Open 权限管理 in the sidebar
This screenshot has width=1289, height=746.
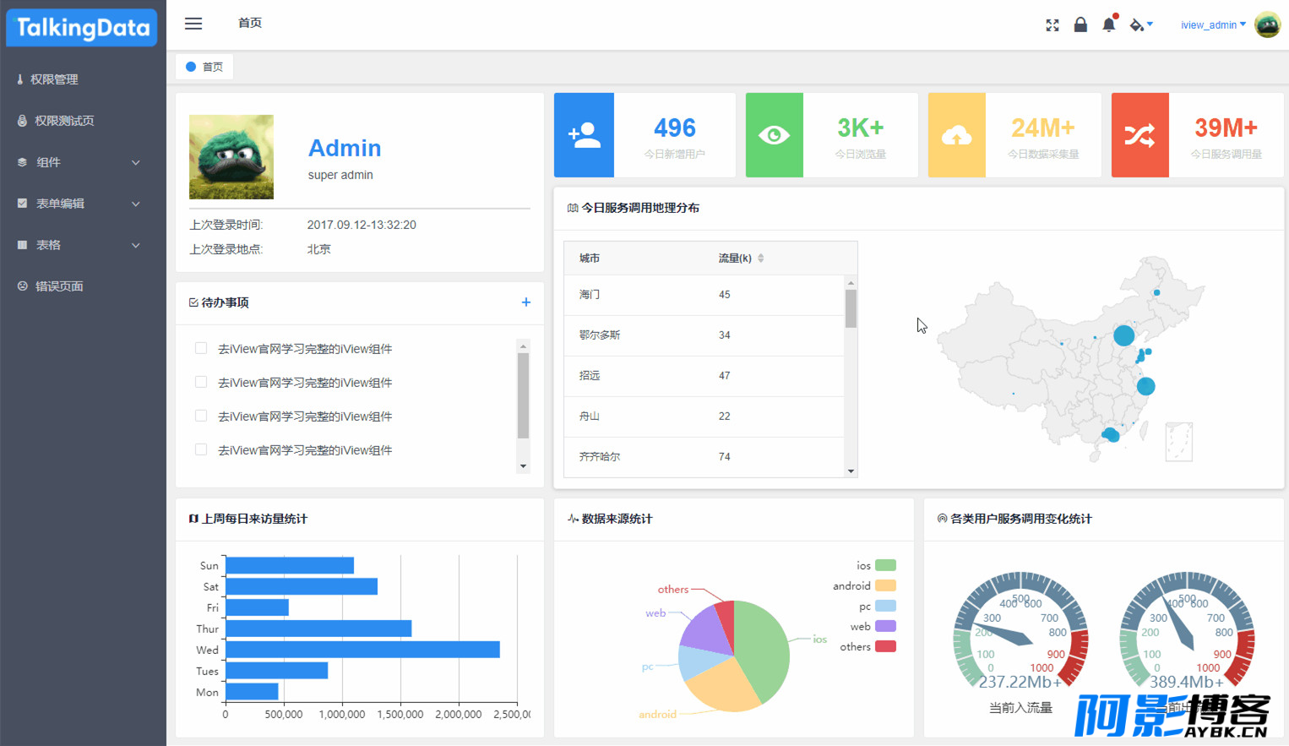[83, 79]
